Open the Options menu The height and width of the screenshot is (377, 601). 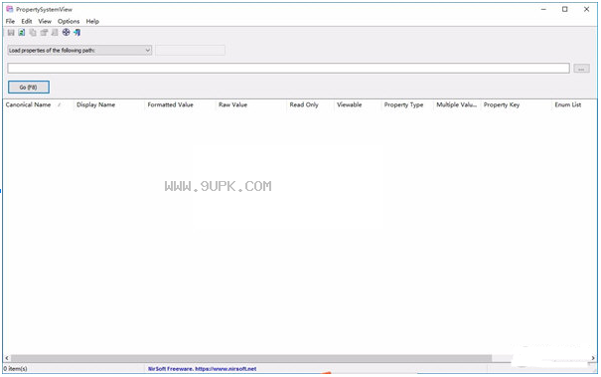[69, 22]
